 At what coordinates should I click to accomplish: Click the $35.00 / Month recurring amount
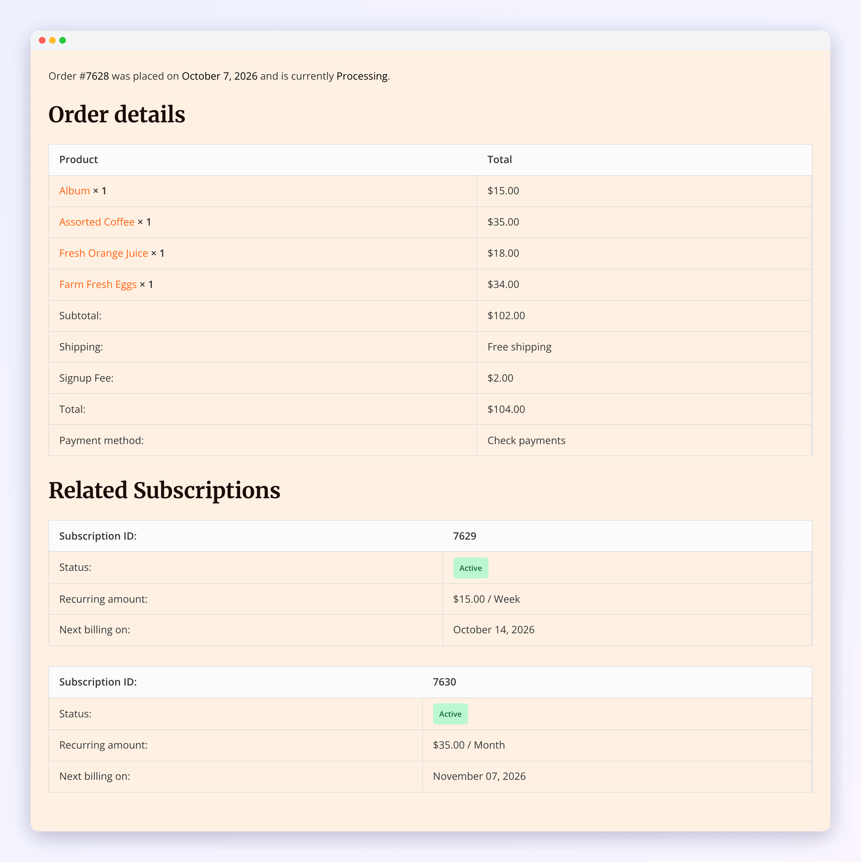pos(469,745)
